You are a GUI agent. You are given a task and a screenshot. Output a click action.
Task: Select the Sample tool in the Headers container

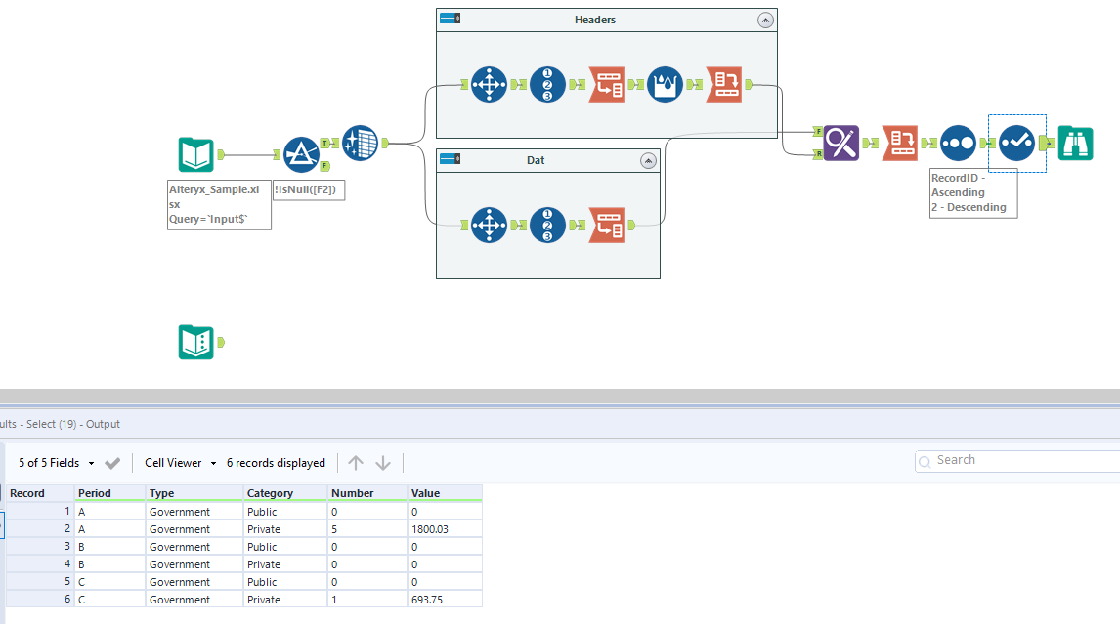[x=666, y=84]
